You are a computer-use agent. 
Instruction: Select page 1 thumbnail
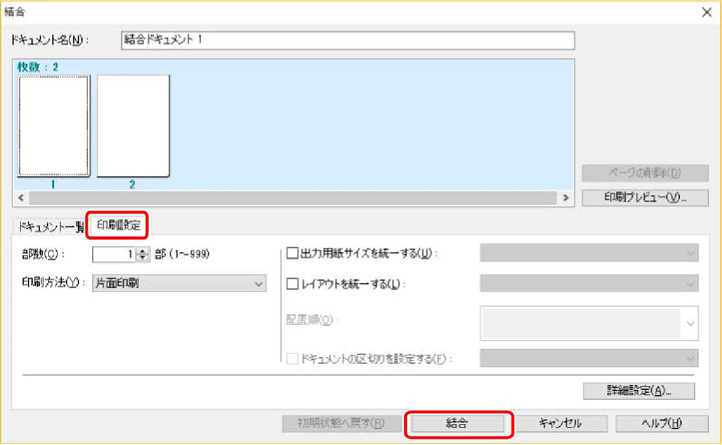coord(53,126)
